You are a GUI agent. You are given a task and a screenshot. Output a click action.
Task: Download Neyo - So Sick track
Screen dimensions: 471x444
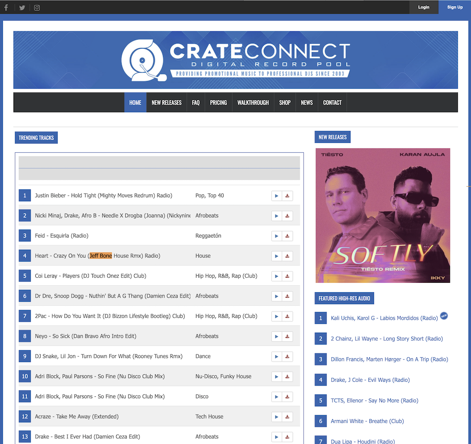click(x=287, y=337)
